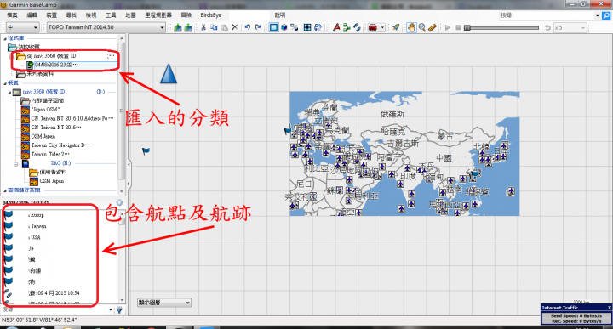Image resolution: width=613 pixels, height=329 pixels.
Task: Click the red car activity profile icon
Action: click(373, 27)
